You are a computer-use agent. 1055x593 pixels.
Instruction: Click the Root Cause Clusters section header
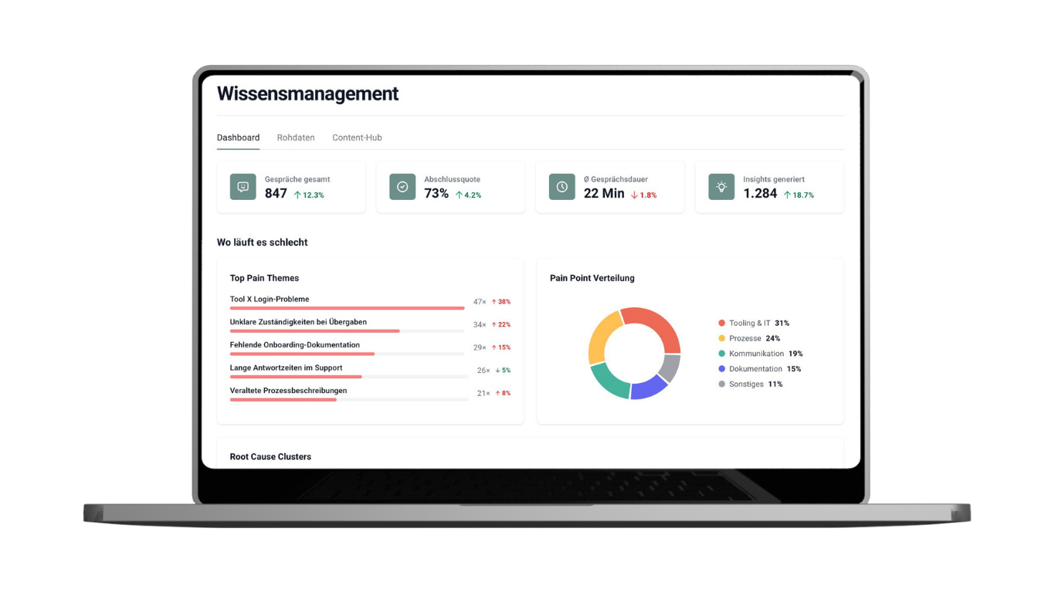[270, 456]
